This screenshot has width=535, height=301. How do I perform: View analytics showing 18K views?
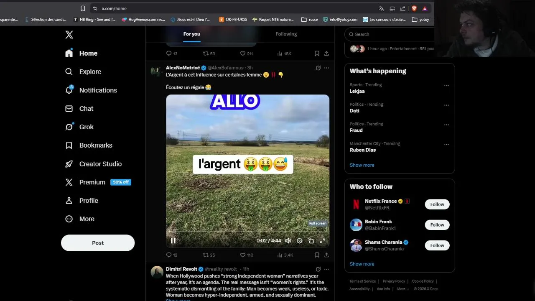(x=284, y=54)
